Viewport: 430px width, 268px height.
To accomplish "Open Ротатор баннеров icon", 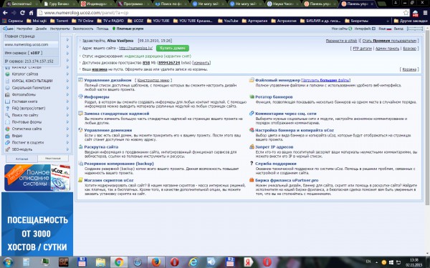I will click(252, 96).
